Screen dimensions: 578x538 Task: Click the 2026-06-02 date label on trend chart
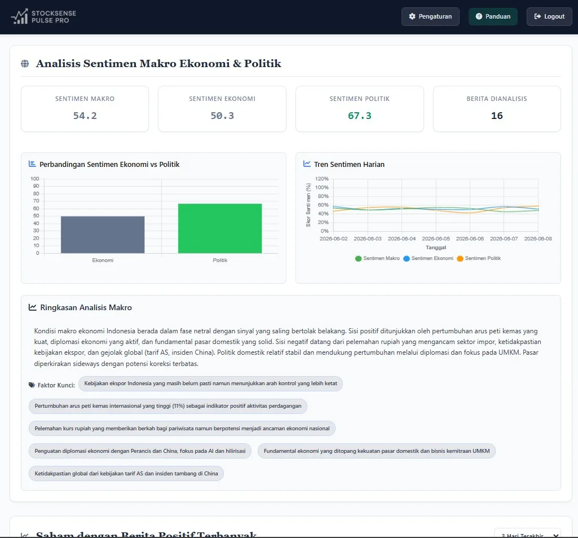pyautogui.click(x=334, y=239)
